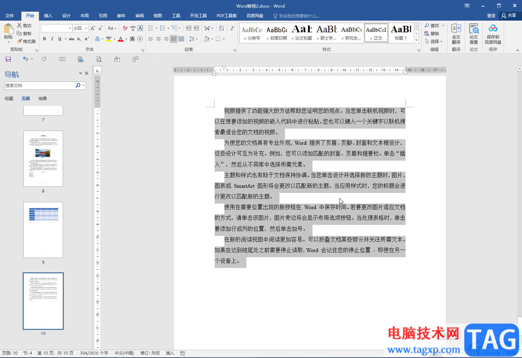Open the font name dropdown

point(70,28)
